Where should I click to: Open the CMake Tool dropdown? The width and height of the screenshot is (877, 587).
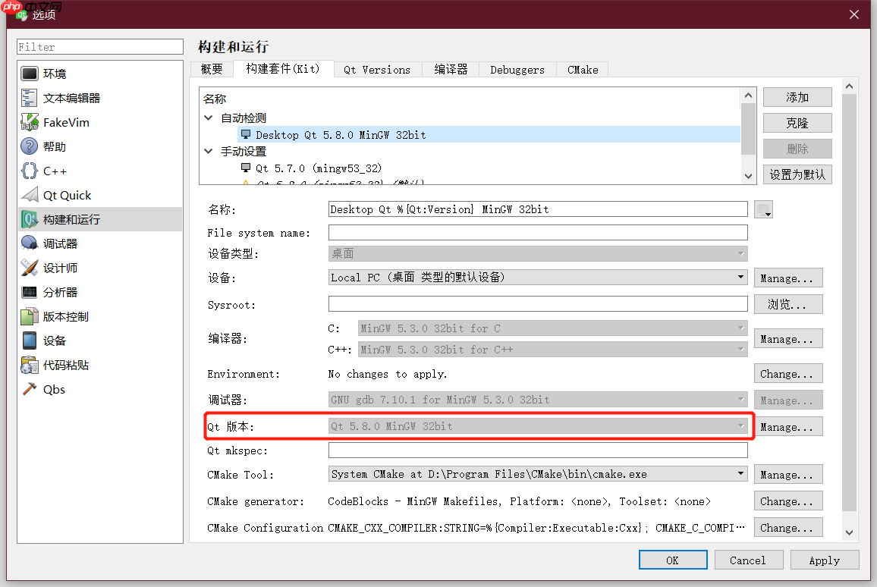coord(740,474)
